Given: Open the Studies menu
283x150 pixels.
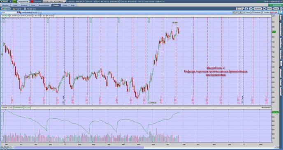Looking at the screenshot, I should pos(265,13).
